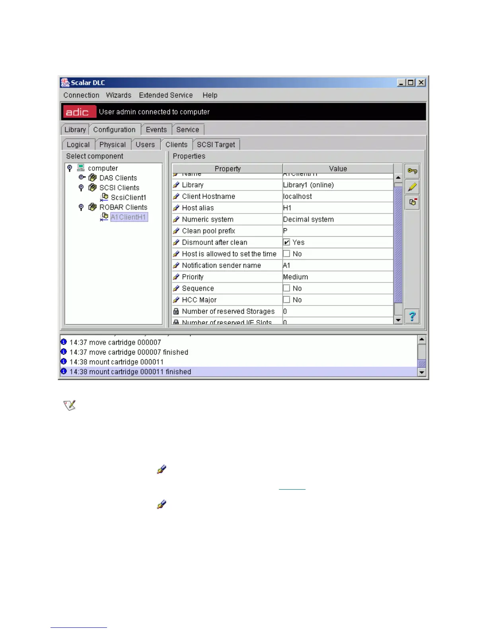Click the pen icon beside Priority
The width and height of the screenshot is (487, 631).
tap(176, 277)
